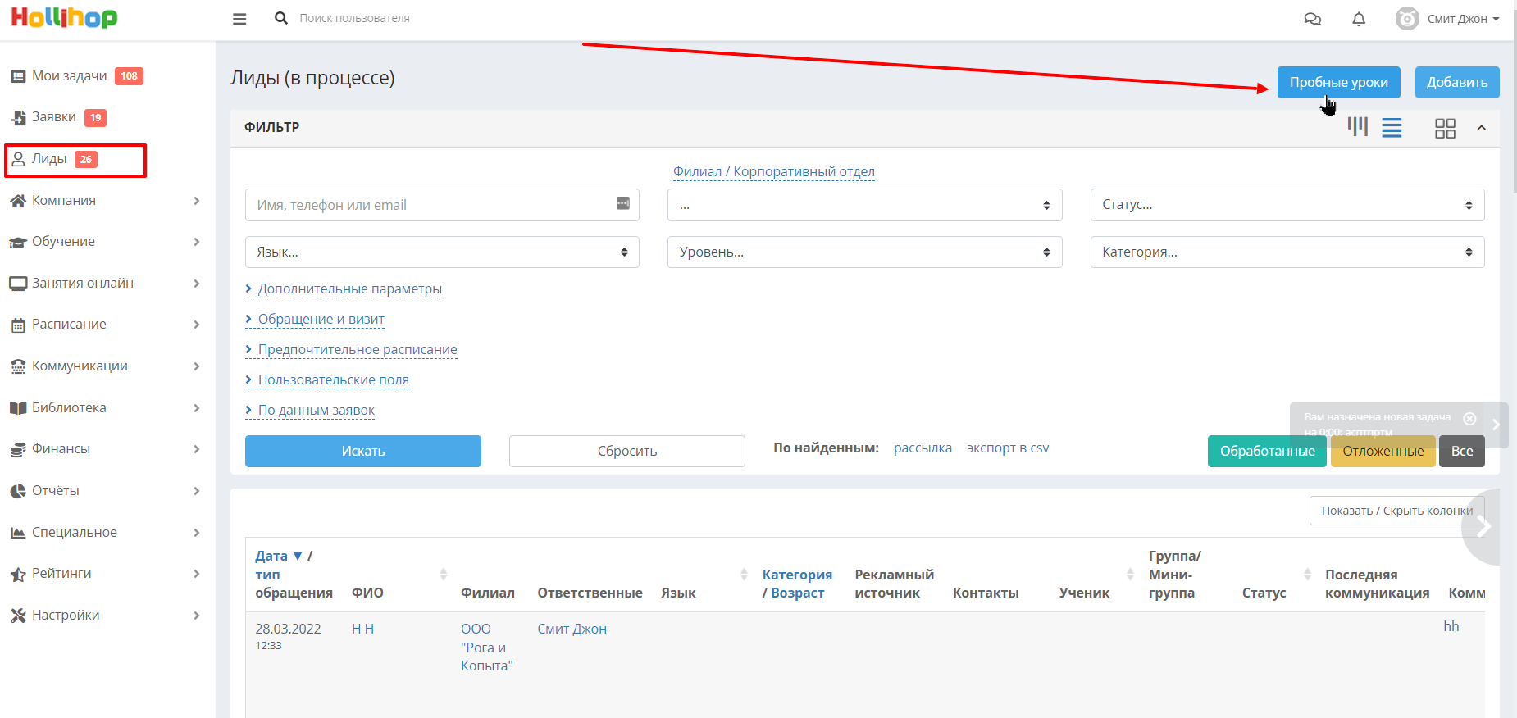Click the Hollihop logo
The height and width of the screenshot is (718, 1517).
coord(64,17)
